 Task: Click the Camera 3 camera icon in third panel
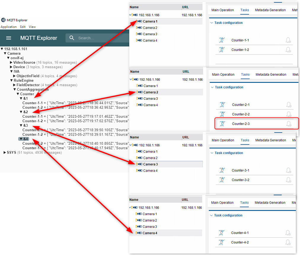(x=140, y=164)
